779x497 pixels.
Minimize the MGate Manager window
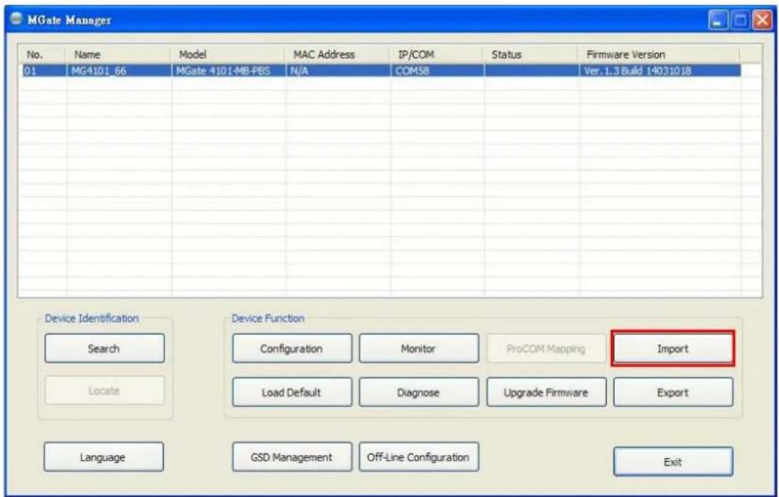pos(718,21)
